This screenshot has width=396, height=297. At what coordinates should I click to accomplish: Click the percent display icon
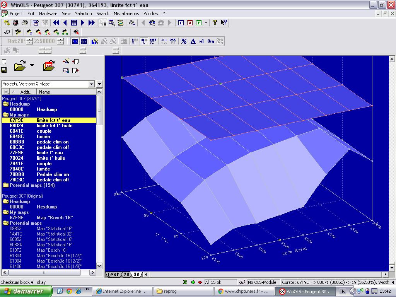[184, 41]
